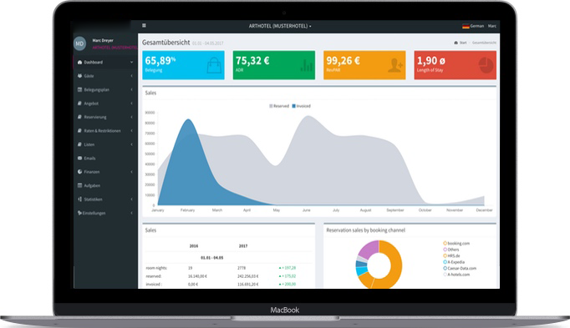Click the pie icon on Length of Stay card
This screenshot has height=328, width=570.
486,65
